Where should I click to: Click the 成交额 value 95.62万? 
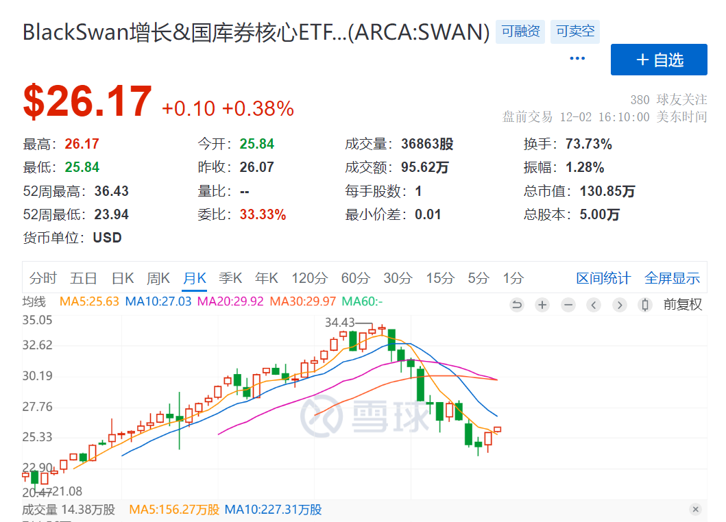coord(424,168)
